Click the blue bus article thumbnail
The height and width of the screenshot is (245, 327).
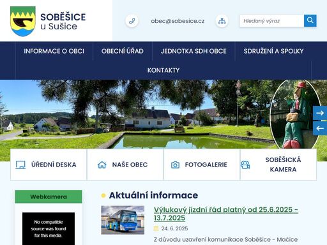click(123, 220)
